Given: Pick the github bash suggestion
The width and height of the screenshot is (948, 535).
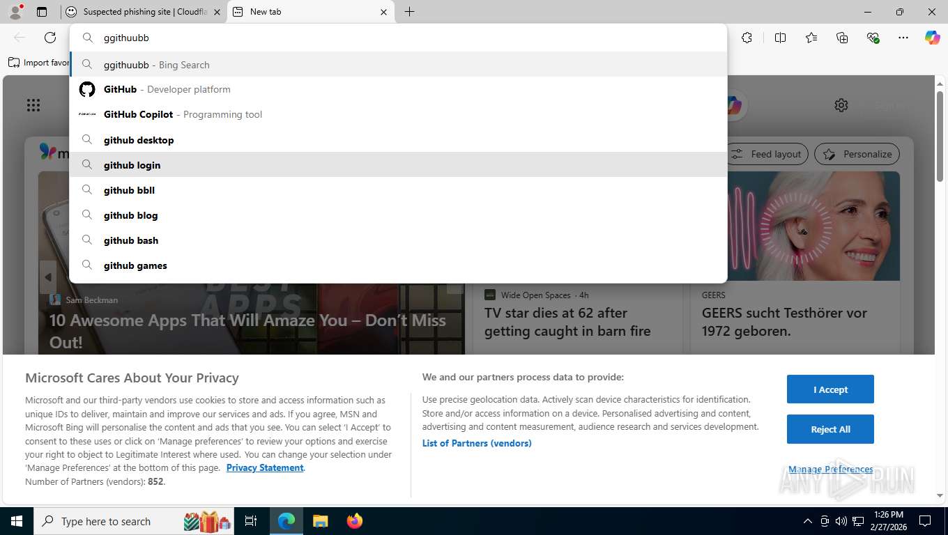Looking at the screenshot, I should click(398, 240).
